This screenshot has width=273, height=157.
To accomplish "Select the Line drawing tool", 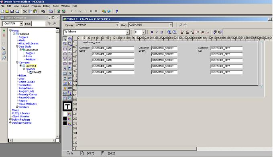I will click(x=70, y=49).
